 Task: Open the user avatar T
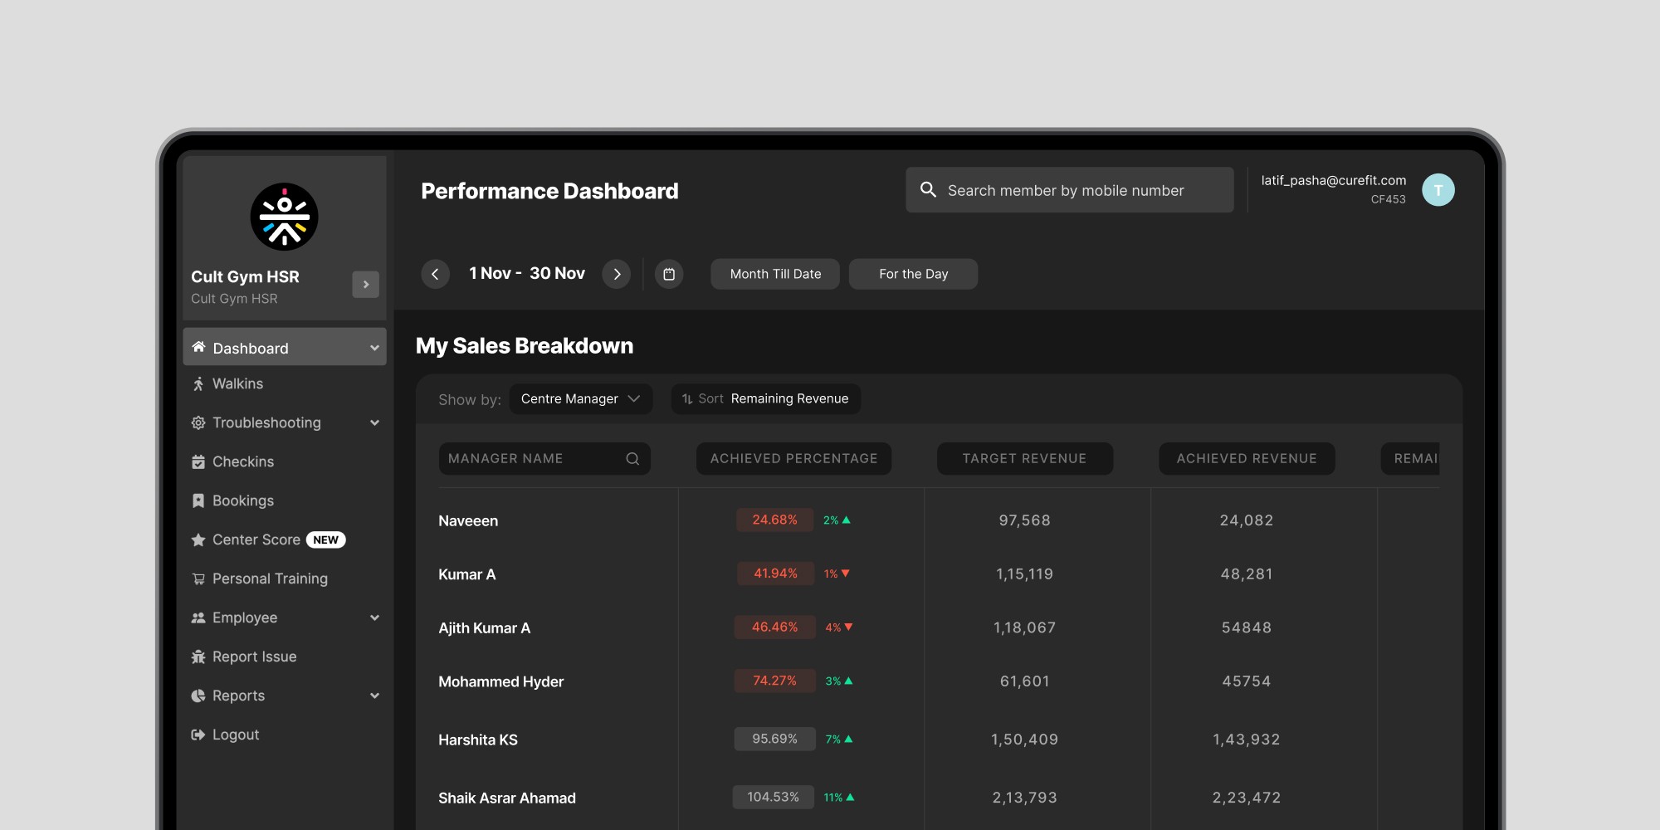click(1438, 190)
